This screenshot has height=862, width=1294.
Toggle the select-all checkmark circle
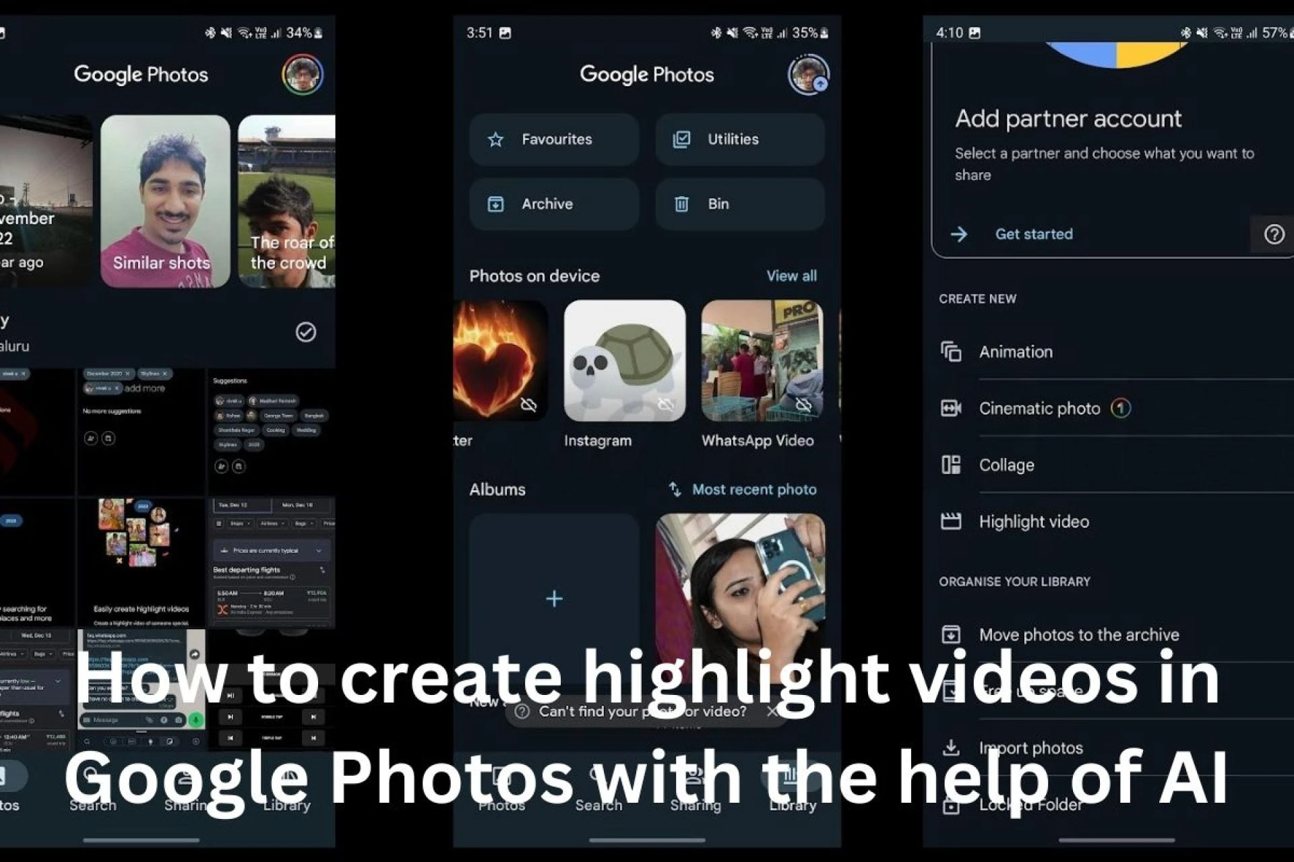[x=306, y=332]
